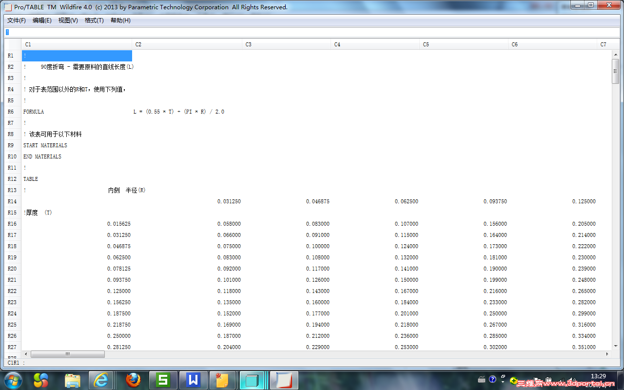Open Firefox from the taskbar
624x390 pixels.
pos(133,380)
